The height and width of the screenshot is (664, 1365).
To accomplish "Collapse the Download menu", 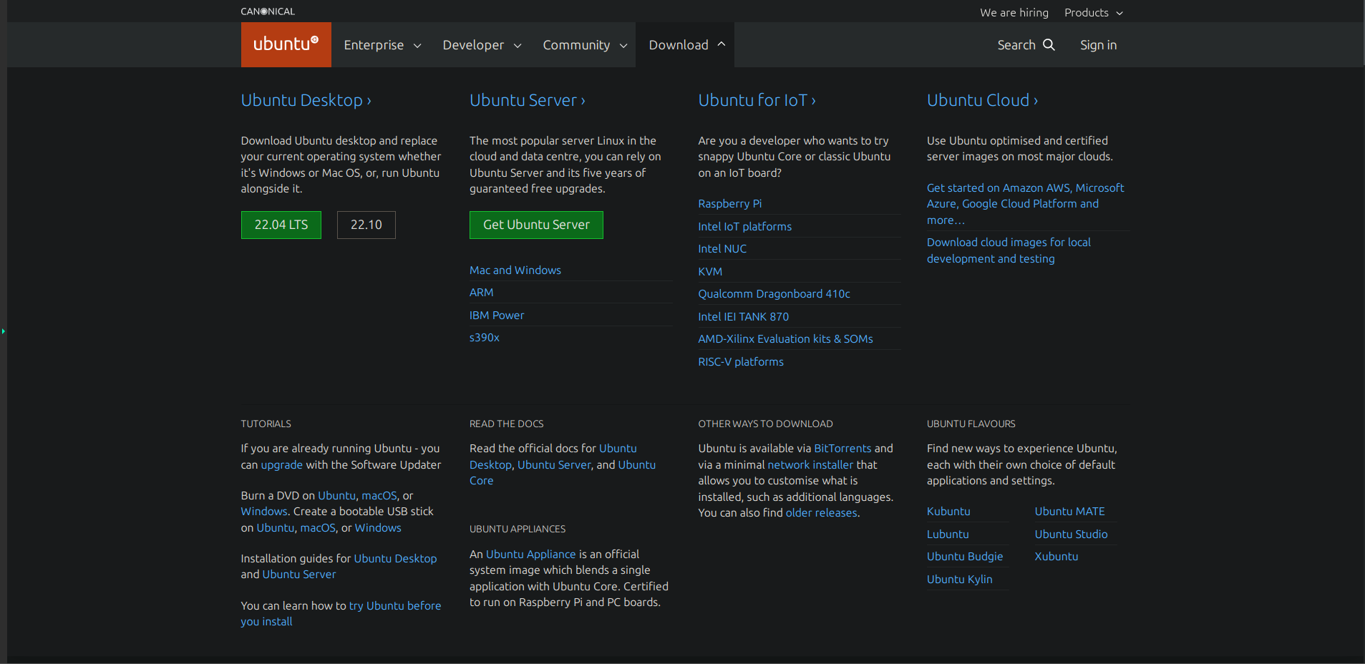I will click(686, 45).
